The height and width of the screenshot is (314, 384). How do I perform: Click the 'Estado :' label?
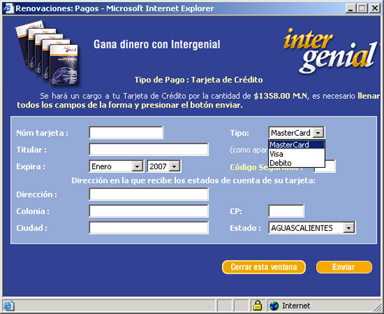(245, 228)
